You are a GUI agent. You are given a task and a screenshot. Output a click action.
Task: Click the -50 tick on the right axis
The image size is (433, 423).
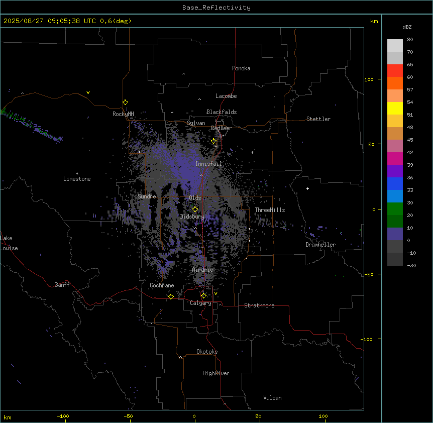click(x=369, y=274)
